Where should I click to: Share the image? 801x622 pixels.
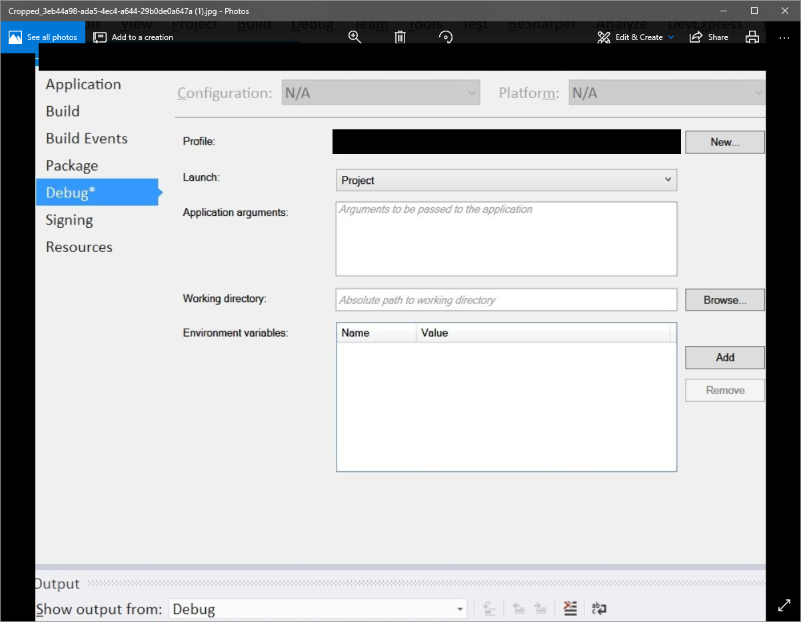click(709, 37)
